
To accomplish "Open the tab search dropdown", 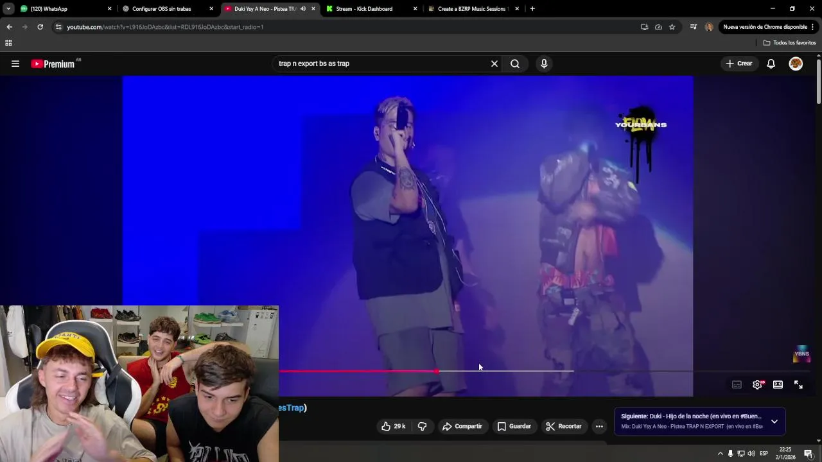I will (8, 9).
